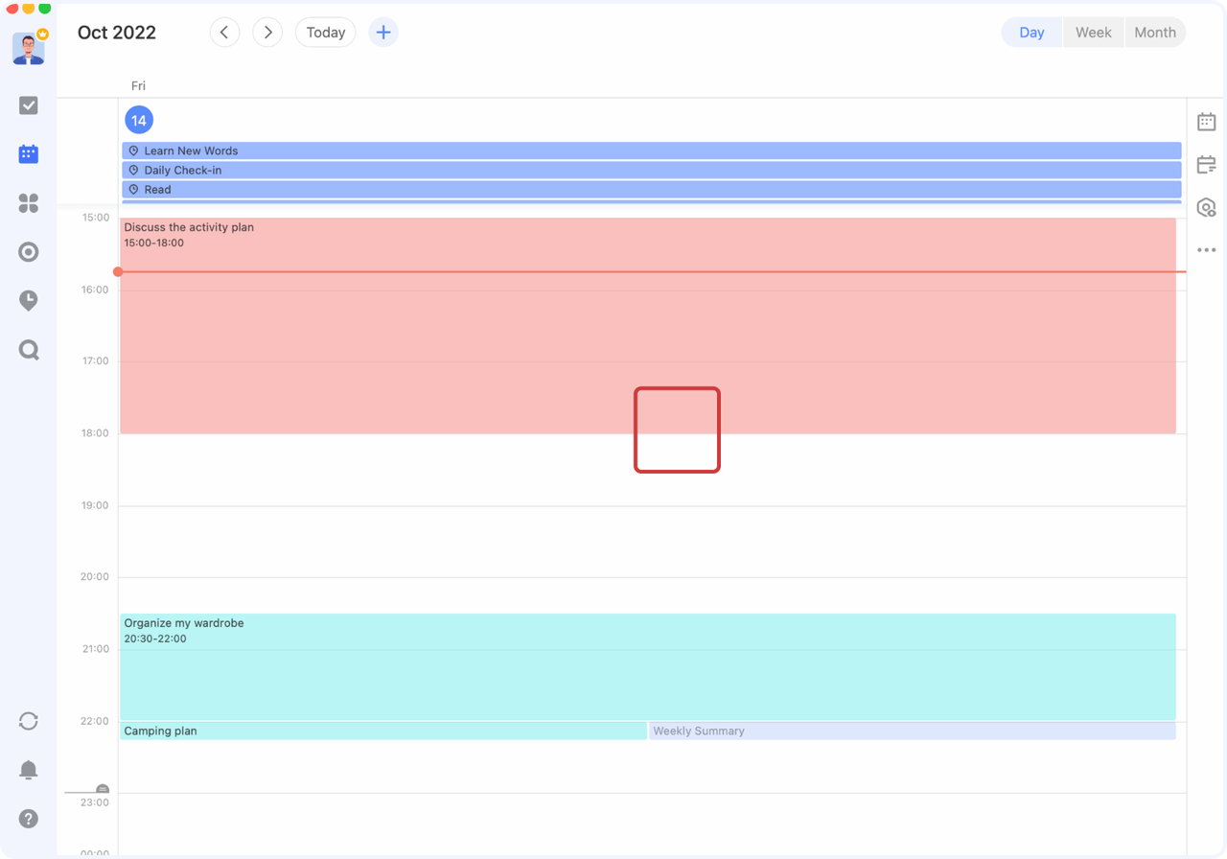The height and width of the screenshot is (859, 1227).
Task: Switch to Week view tab
Action: (1094, 33)
